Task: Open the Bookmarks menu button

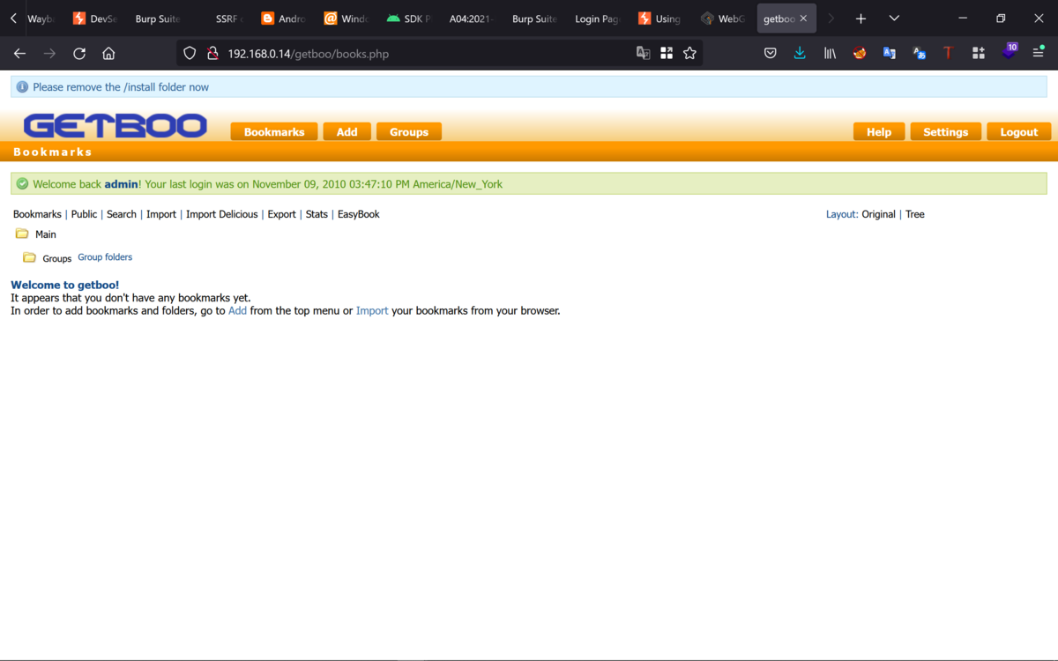Action: [x=274, y=132]
